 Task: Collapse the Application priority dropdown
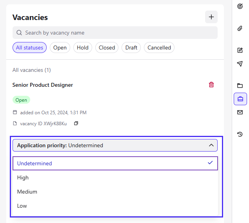point(115,145)
